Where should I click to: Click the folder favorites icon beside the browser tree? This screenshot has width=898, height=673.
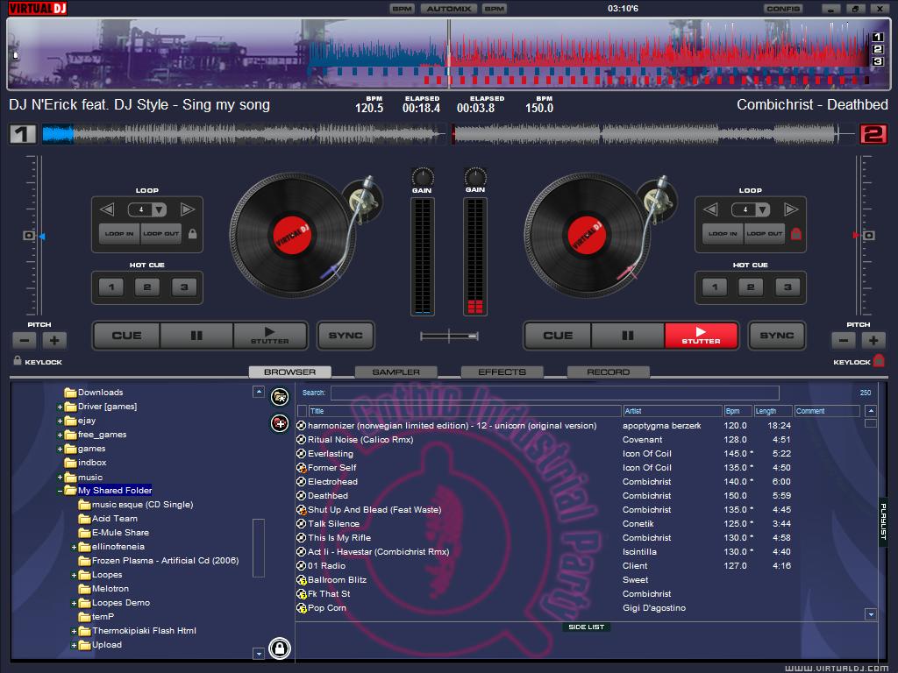point(280,396)
